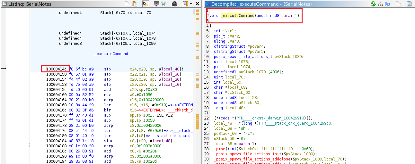Toggle the Ro read-only icon in Decompile
The image size is (415, 164).
tap(387, 4)
